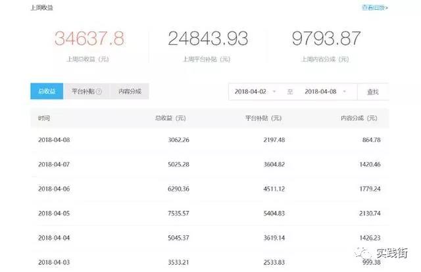The width and height of the screenshot is (421, 272).
Task: Expand the start date 2018-04-02 dropdown arrow
Action: 274,92
